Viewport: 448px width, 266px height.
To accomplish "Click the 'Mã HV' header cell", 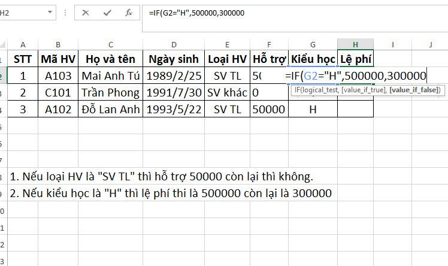I will click(58, 59).
